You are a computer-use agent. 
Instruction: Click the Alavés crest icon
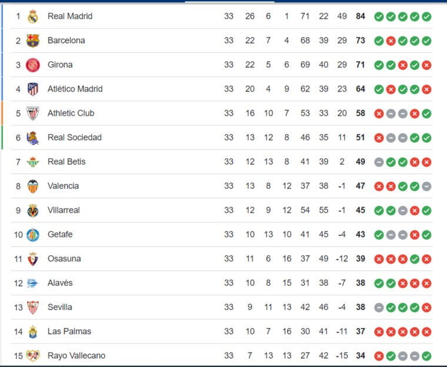[x=32, y=283]
